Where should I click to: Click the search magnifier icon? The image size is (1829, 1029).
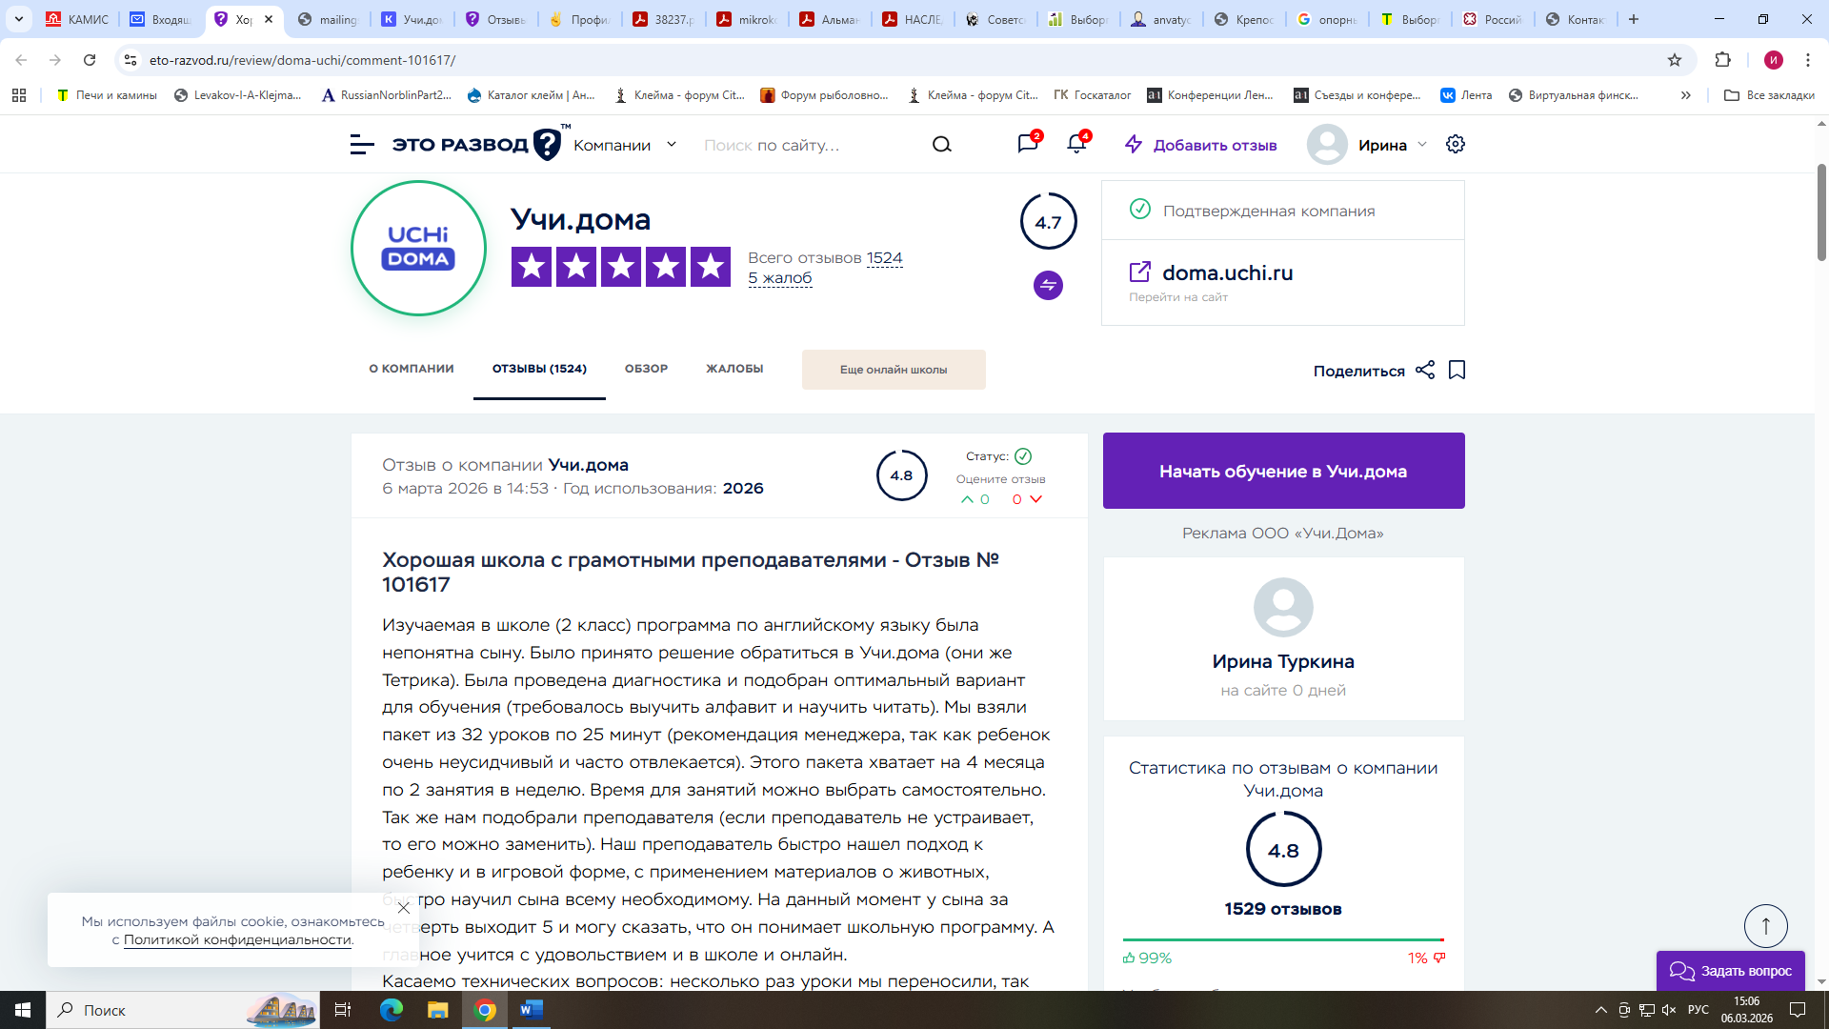941,145
